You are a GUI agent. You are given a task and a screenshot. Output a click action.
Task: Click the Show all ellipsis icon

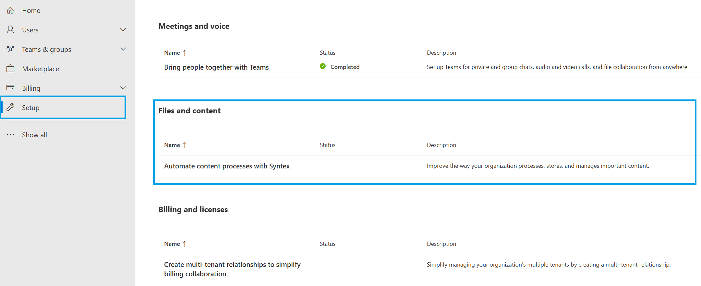point(10,134)
